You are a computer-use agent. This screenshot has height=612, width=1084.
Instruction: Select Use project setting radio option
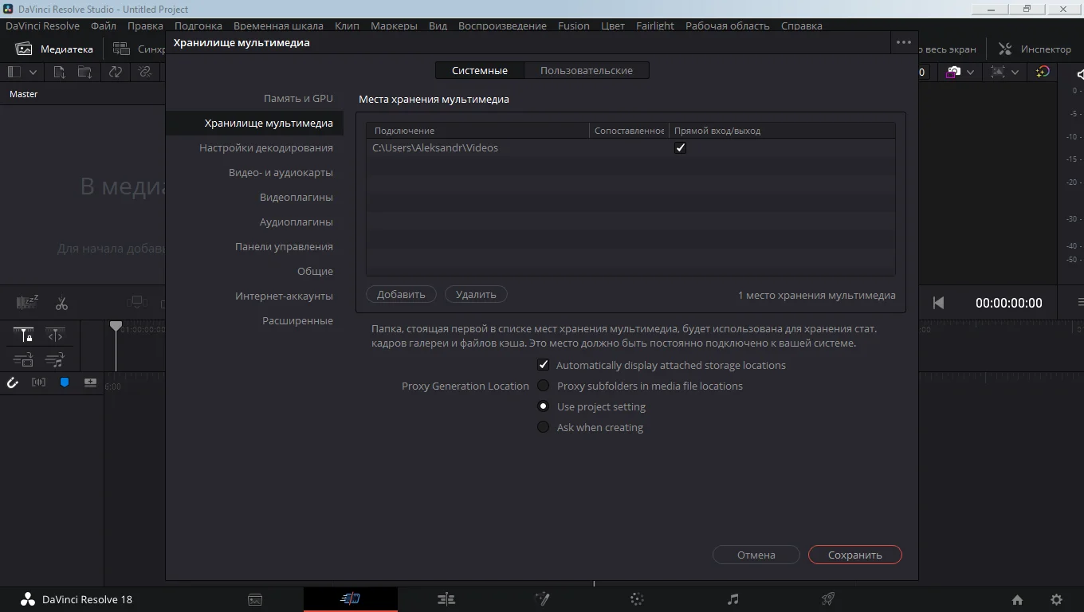[x=543, y=406]
